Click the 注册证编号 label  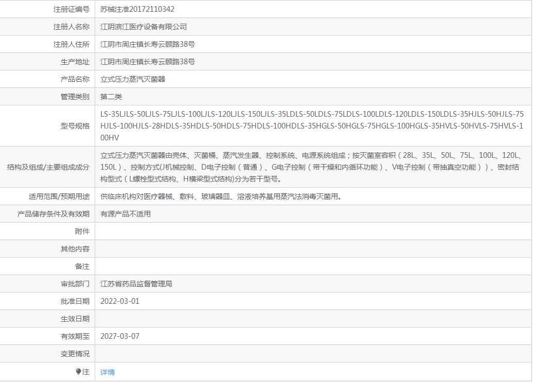(x=72, y=9)
